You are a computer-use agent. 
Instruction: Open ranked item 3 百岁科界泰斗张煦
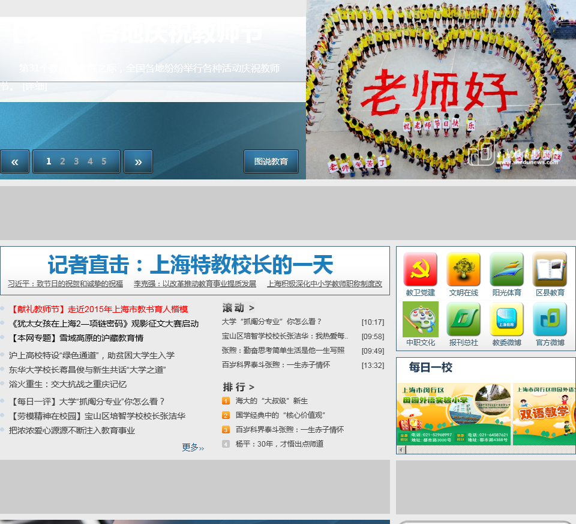(x=289, y=430)
